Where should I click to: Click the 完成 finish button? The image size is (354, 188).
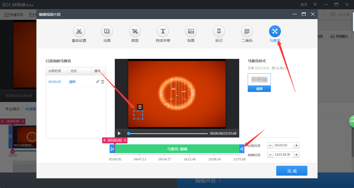[292, 171]
